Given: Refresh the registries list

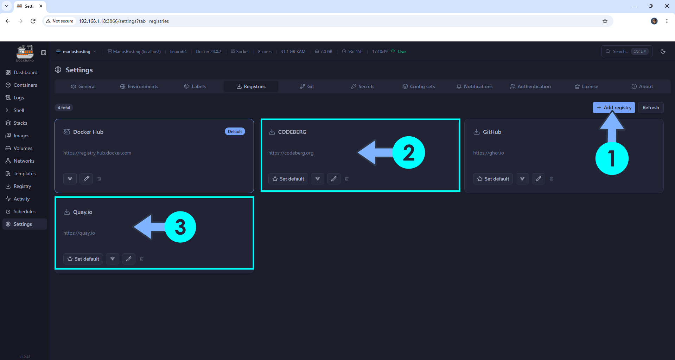Looking at the screenshot, I should (x=651, y=107).
